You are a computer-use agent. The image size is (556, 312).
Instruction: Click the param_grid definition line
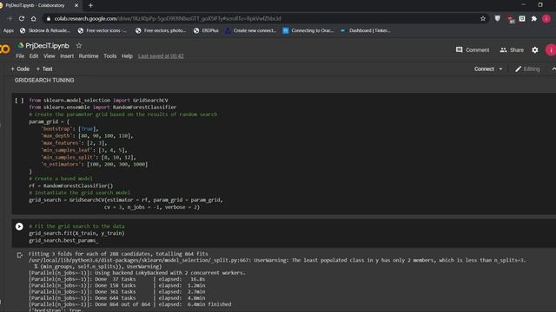point(50,121)
